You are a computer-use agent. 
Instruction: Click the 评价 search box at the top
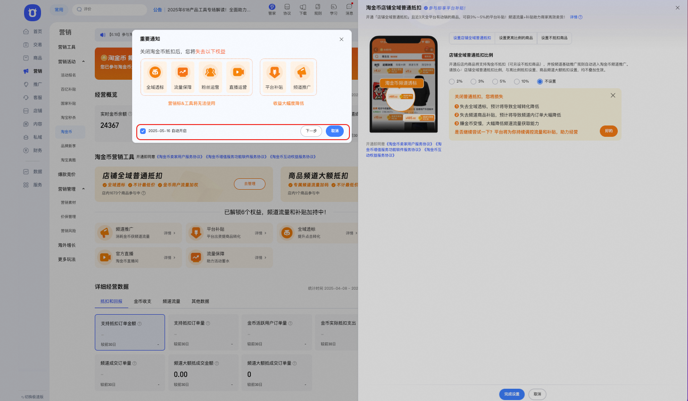tap(111, 9)
